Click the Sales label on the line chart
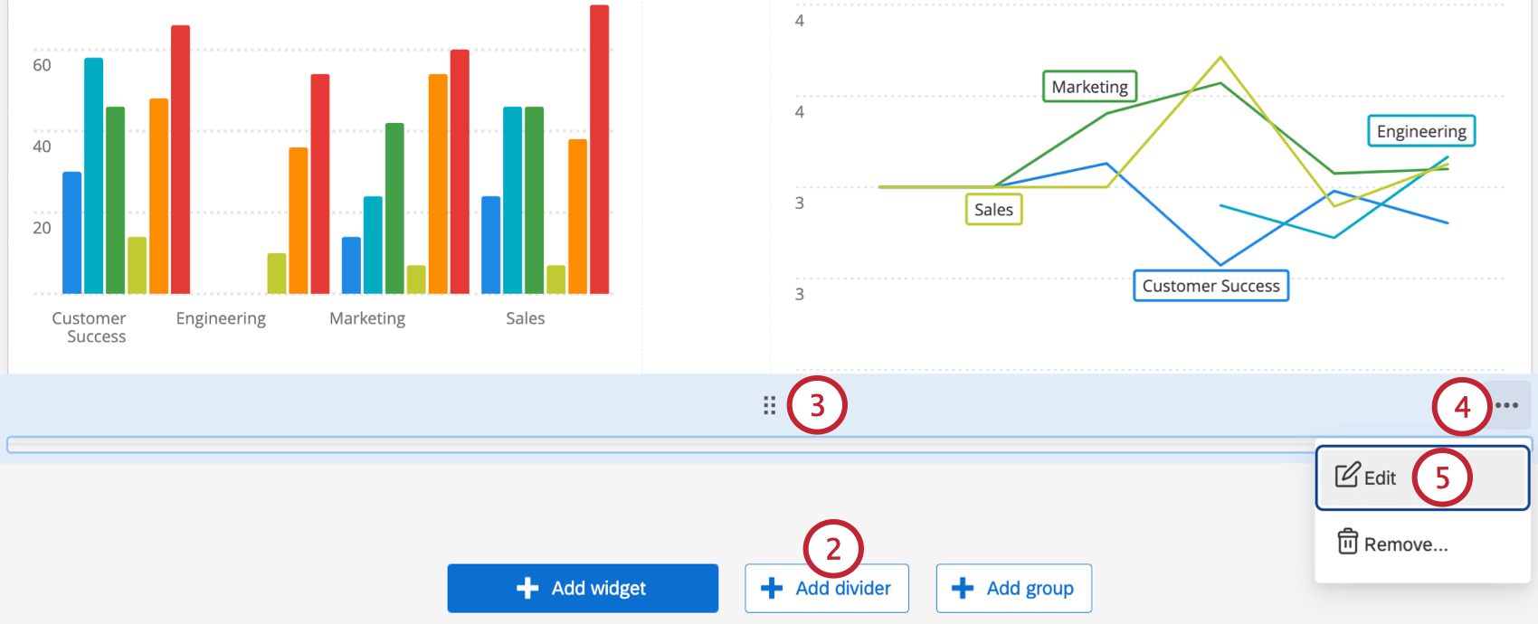 [992, 209]
